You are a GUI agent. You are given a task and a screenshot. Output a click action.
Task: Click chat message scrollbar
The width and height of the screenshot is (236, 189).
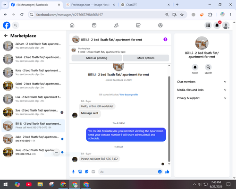click(169, 119)
